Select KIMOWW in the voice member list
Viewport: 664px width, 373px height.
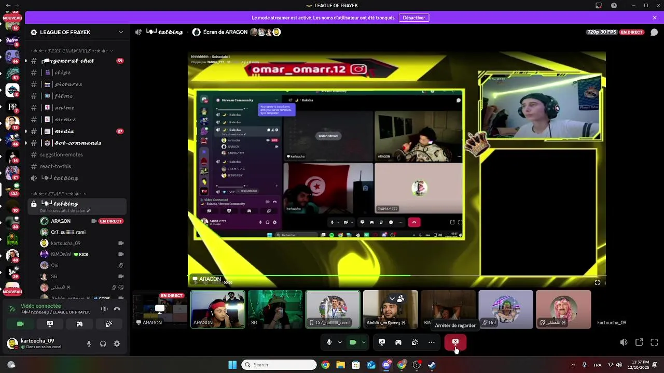pyautogui.click(x=83, y=254)
